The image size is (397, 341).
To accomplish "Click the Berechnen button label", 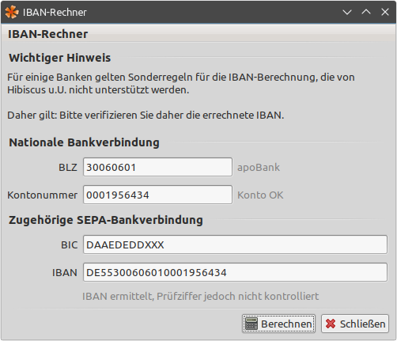I will (x=286, y=324).
